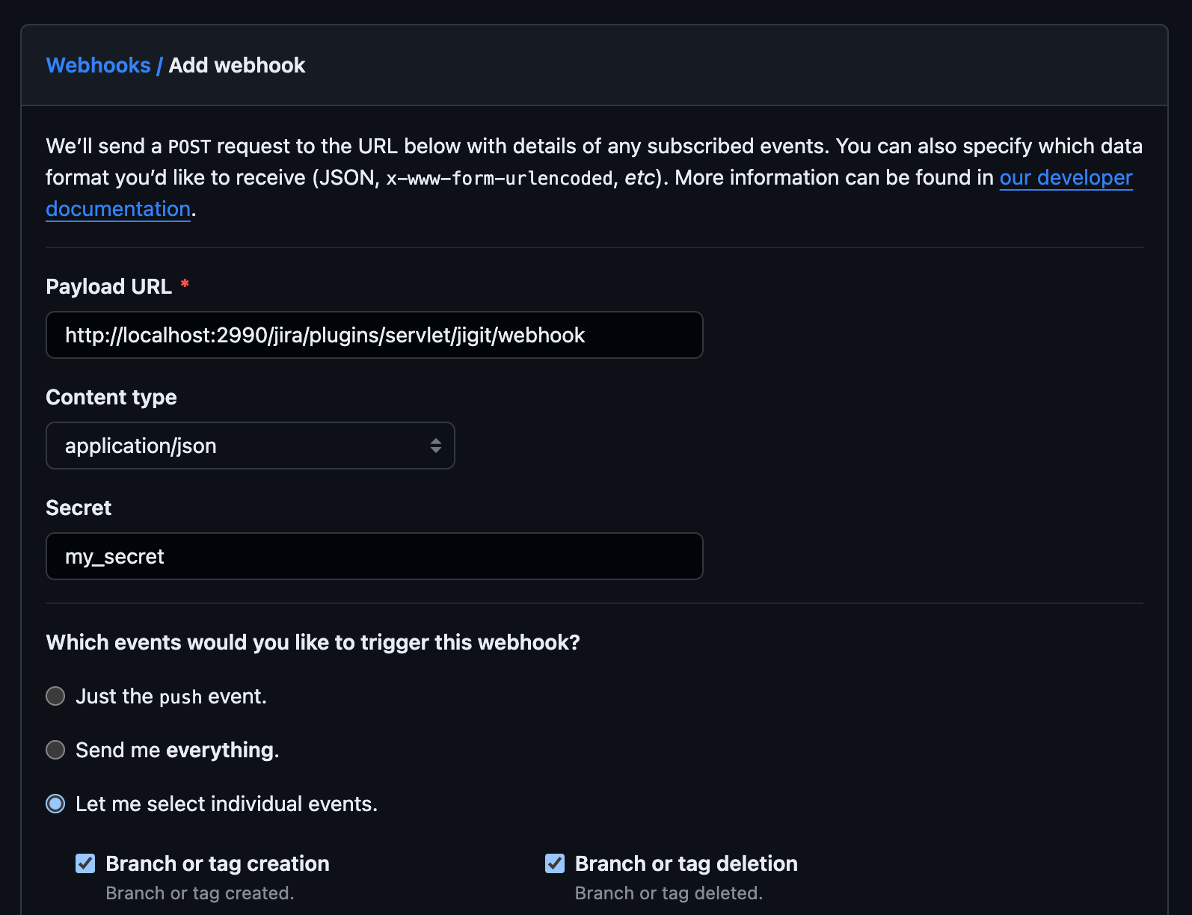Focus the Secret input field
The height and width of the screenshot is (915, 1192).
(x=374, y=556)
